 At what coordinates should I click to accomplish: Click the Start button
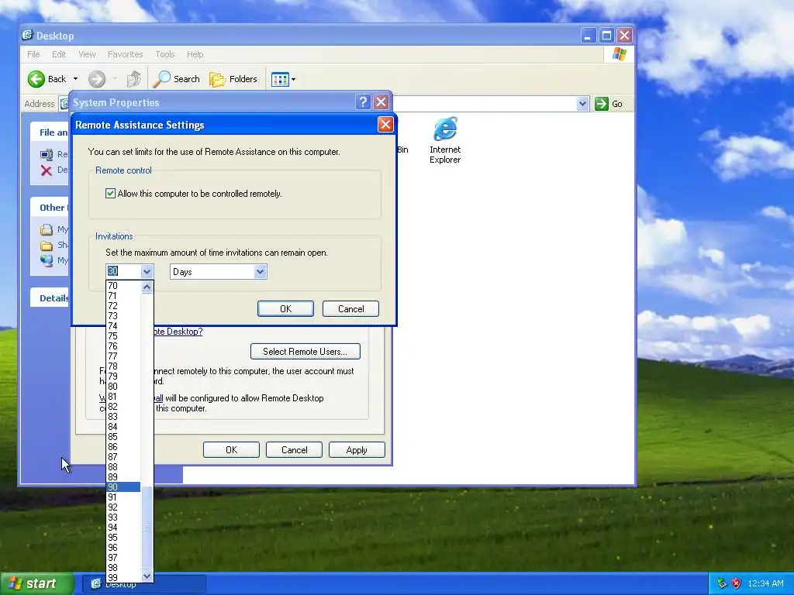[36, 583]
